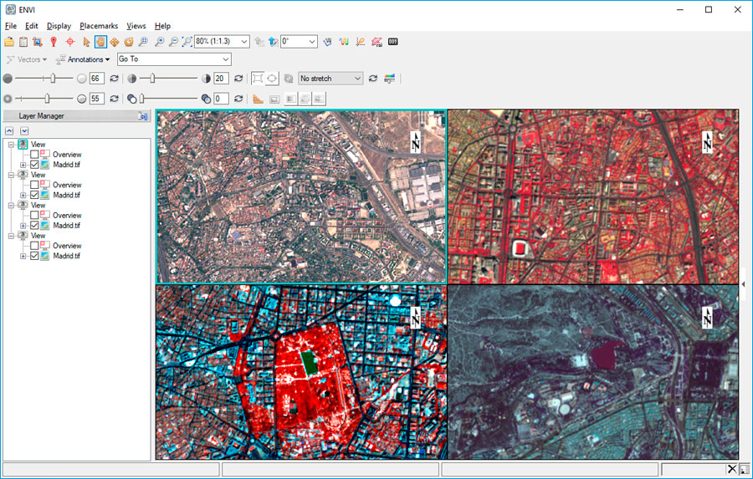Image resolution: width=753 pixels, height=479 pixels.
Task: Click the brightness slider handle
Action: point(53,79)
